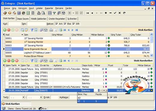The image size is (156, 111).
Task: Click the orange cube icon in the main toolbar
Action: [10, 13]
